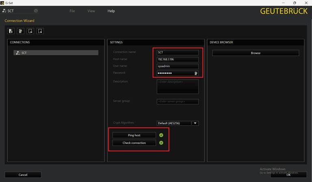Click the Connection name field
The width and height of the screenshot is (312, 182).
(178, 52)
